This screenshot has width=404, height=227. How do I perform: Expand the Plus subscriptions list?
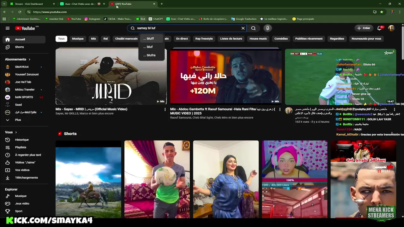coord(24,120)
